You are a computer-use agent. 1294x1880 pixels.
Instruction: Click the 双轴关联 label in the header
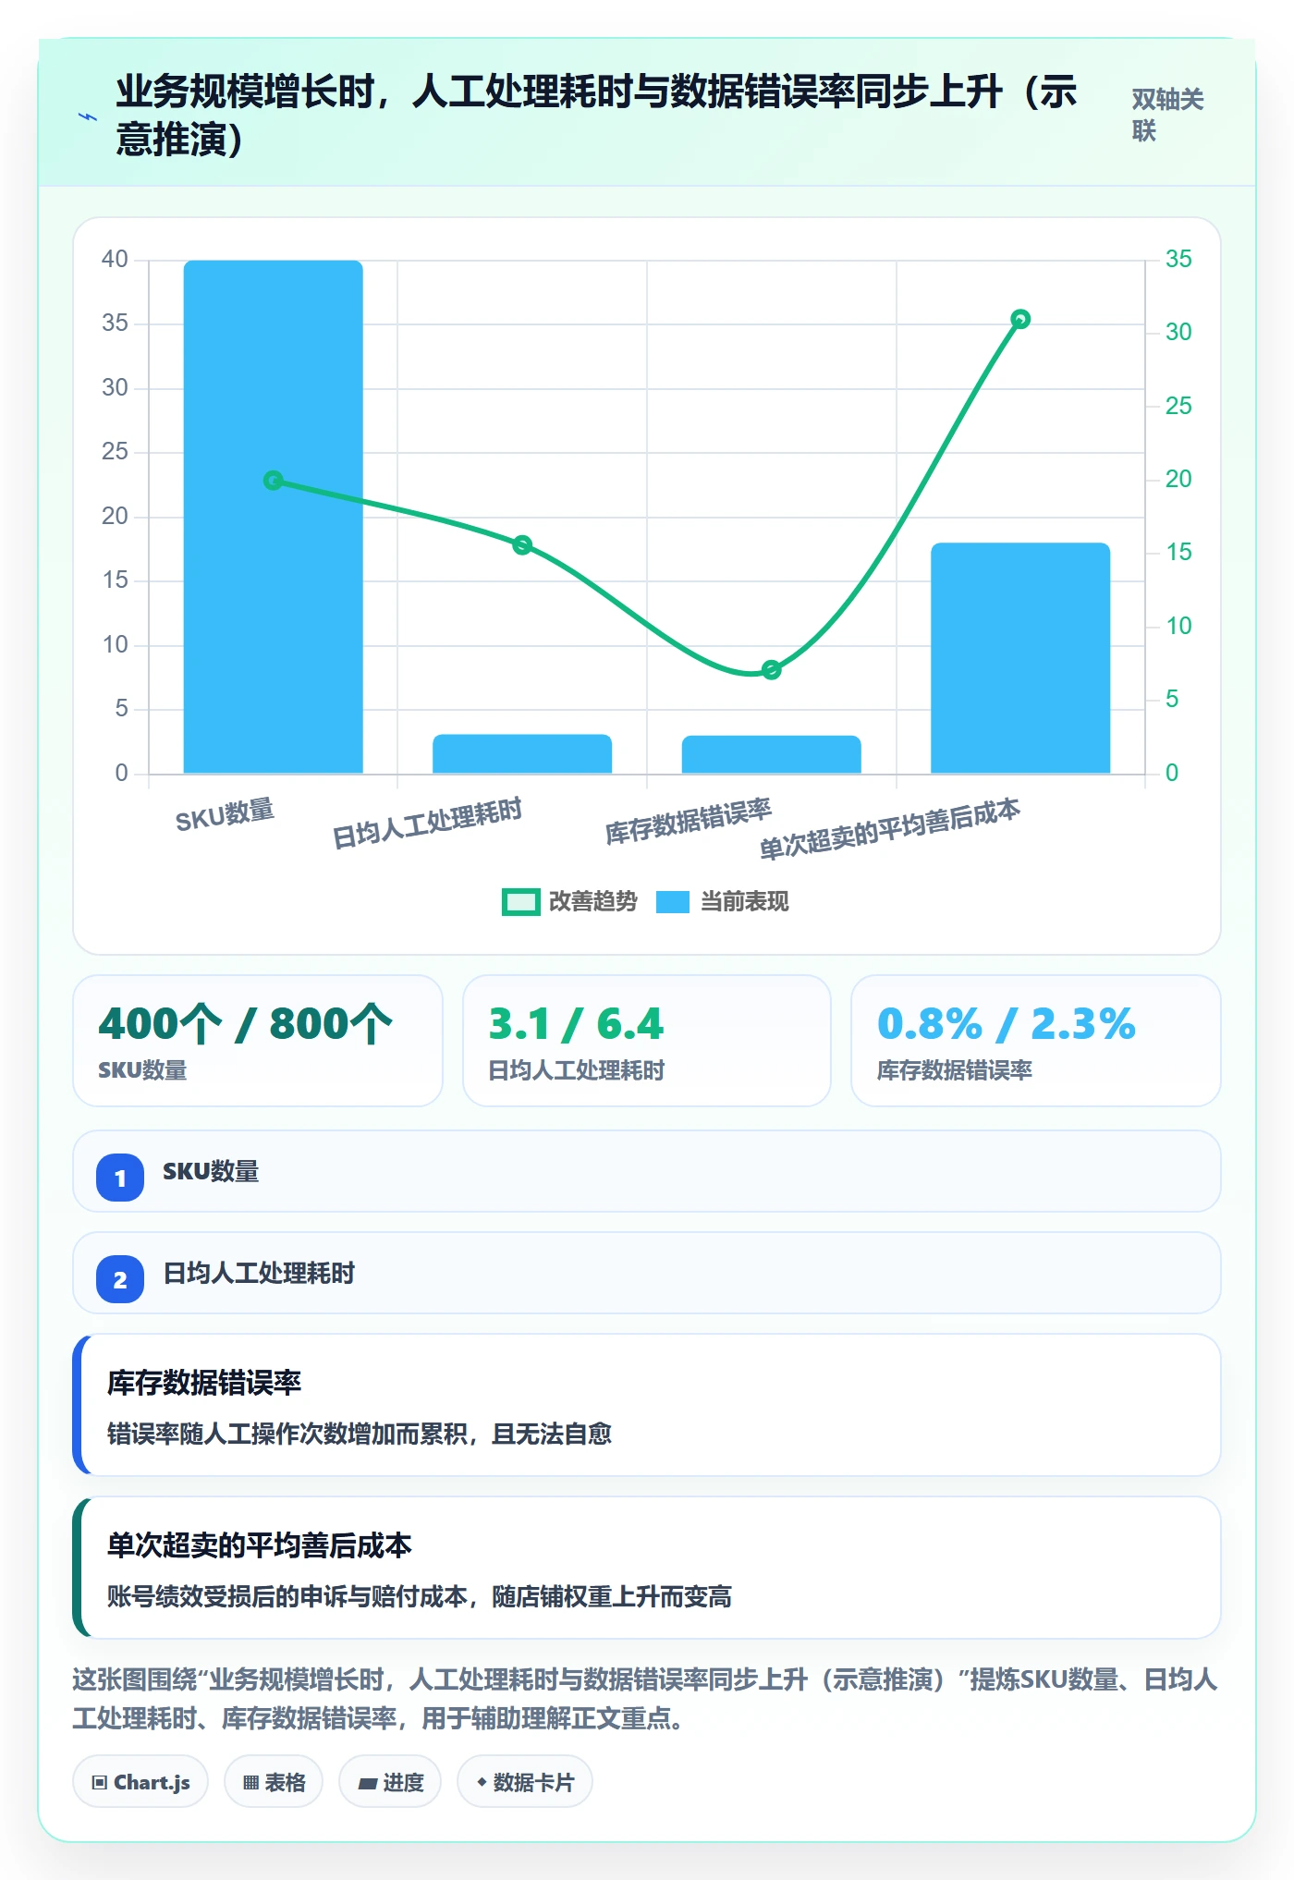pos(1168,115)
